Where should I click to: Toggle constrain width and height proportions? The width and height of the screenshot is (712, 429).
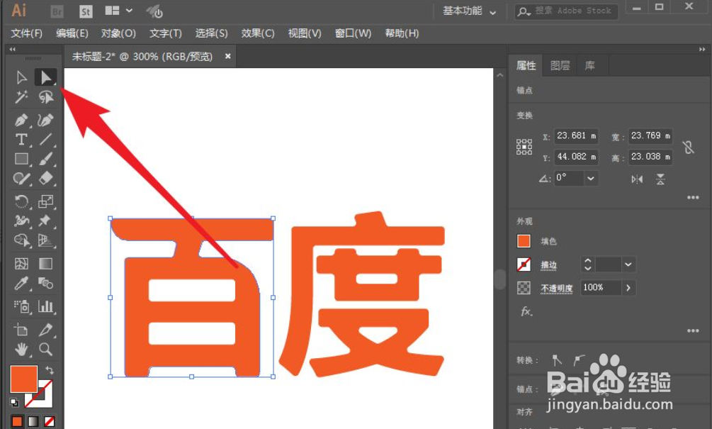pos(689,147)
